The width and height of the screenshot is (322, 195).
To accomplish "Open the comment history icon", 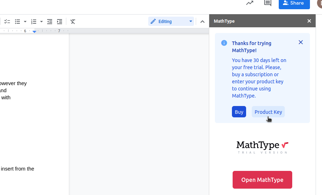I will click(x=268, y=3).
